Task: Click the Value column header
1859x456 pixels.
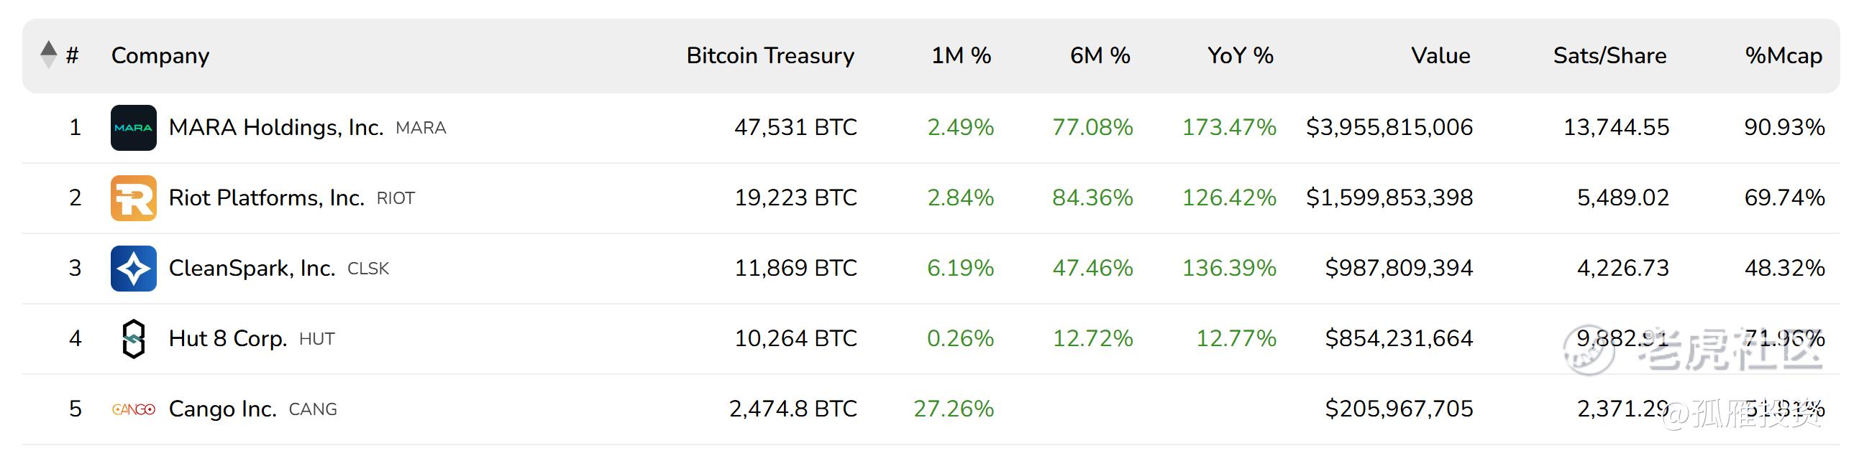Action: coord(1440,55)
